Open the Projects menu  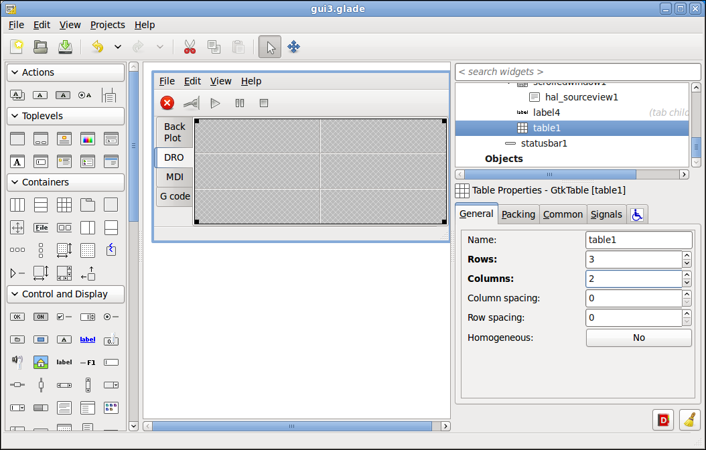click(108, 25)
